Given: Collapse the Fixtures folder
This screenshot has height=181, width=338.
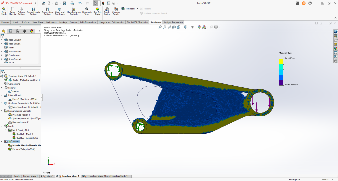Looking at the screenshot, I should (2, 88).
